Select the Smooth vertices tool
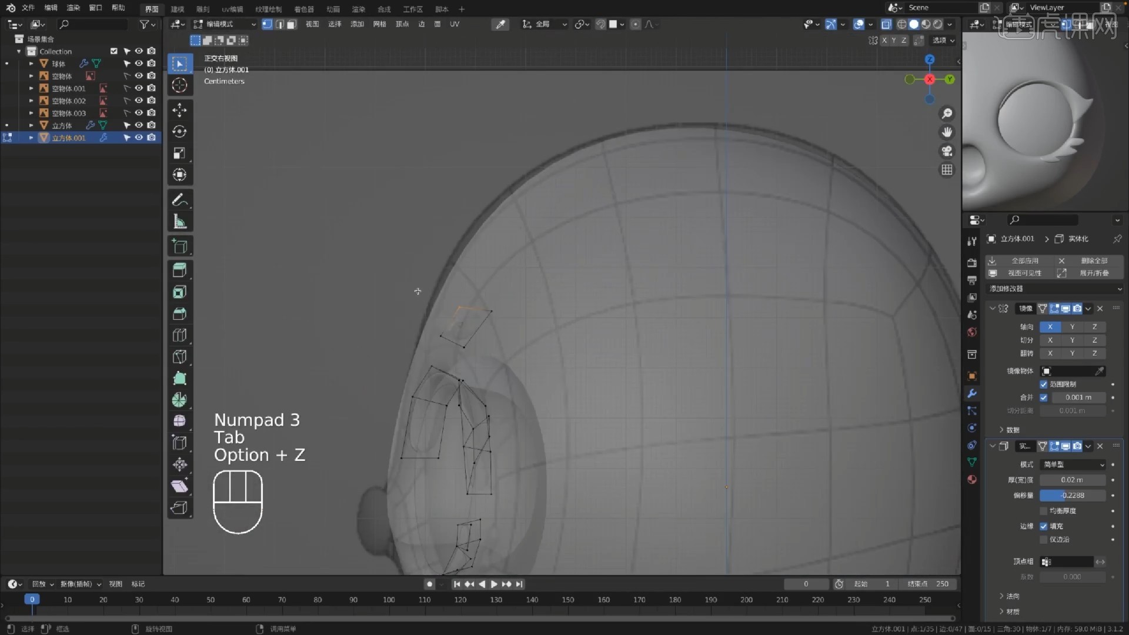This screenshot has width=1129, height=635. 179,422
